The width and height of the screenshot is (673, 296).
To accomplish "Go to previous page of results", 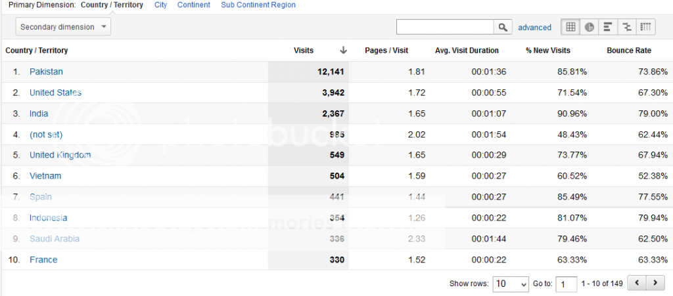I will (x=637, y=283).
